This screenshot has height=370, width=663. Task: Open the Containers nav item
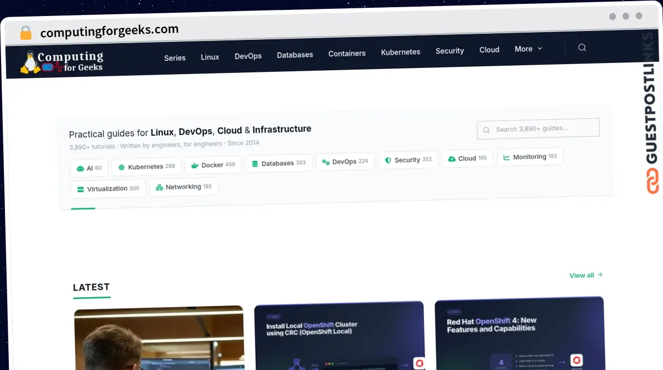(x=347, y=54)
